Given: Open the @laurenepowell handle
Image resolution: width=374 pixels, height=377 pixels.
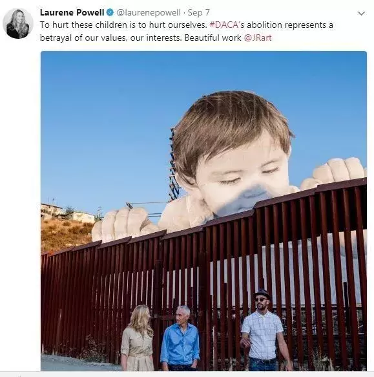Looking at the screenshot, I should pos(149,12).
